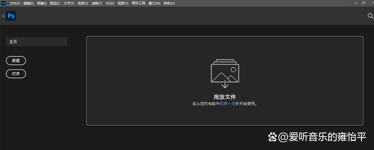Click the 选择一项 link
The width and height of the screenshot is (374, 150).
click(228, 104)
